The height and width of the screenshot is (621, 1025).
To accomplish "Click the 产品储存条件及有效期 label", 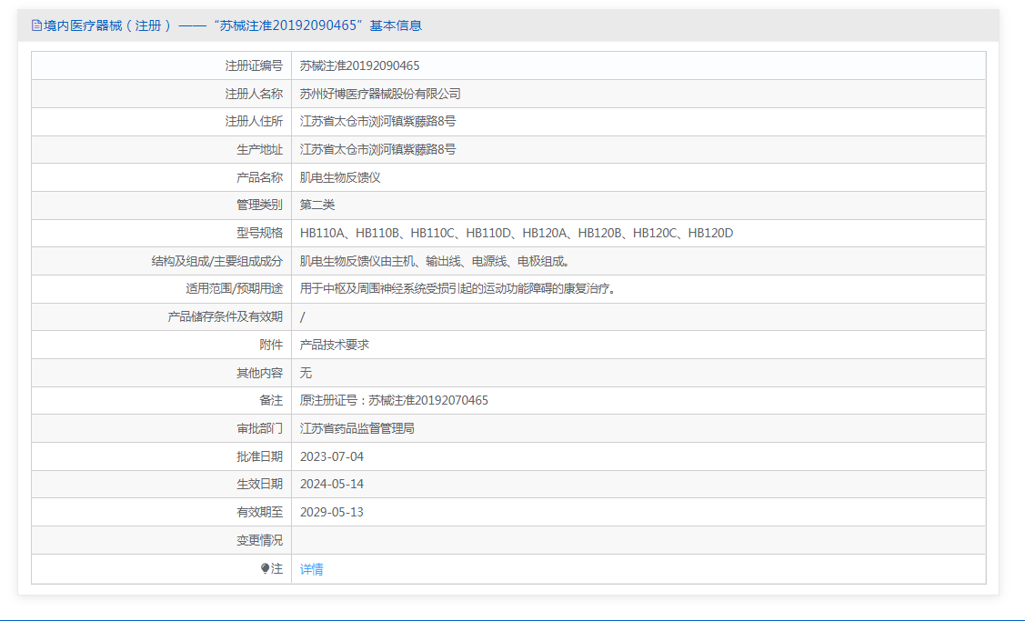I will 226,317.
